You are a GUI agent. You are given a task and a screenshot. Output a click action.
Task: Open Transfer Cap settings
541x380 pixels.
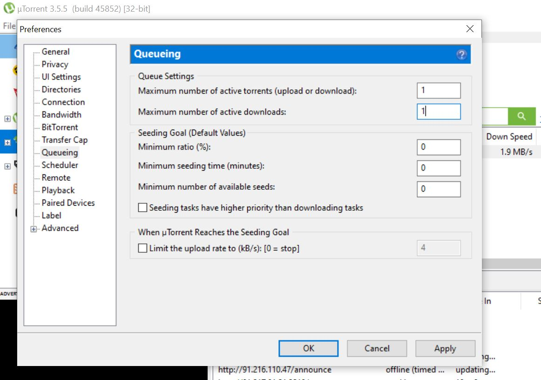click(65, 139)
